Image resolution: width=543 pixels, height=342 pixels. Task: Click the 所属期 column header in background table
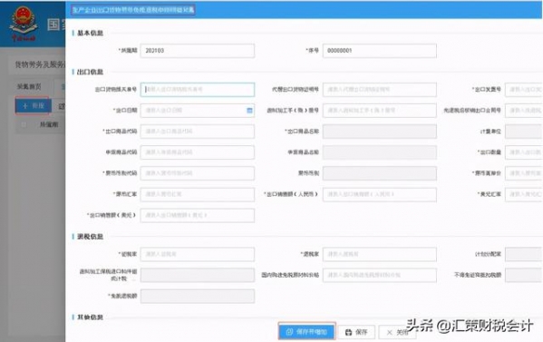point(49,124)
